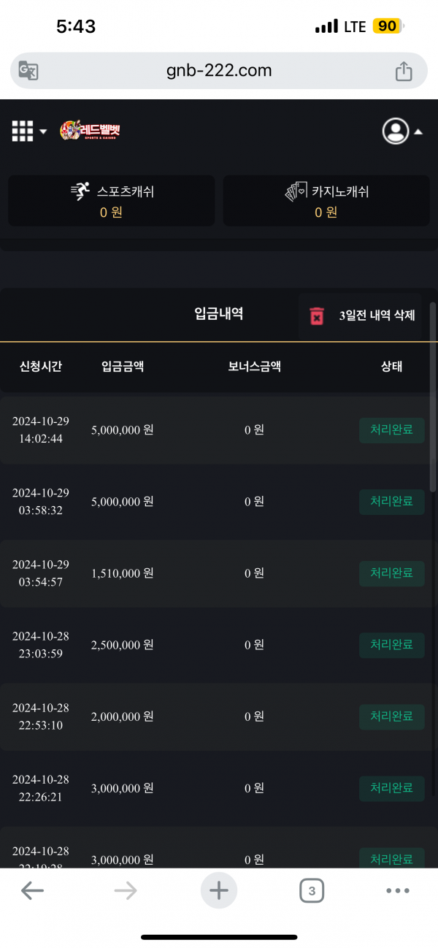Focus the gnb-222.com address field

click(x=219, y=71)
